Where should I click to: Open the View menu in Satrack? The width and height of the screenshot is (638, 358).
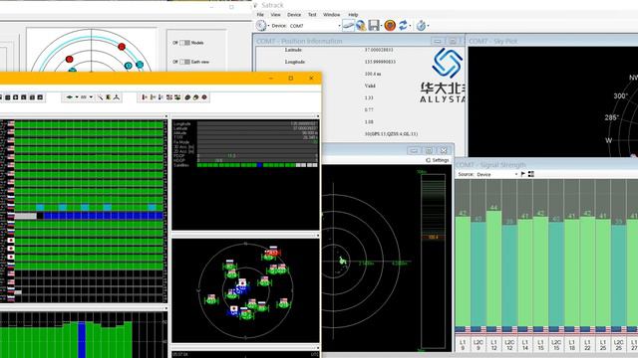coord(275,15)
